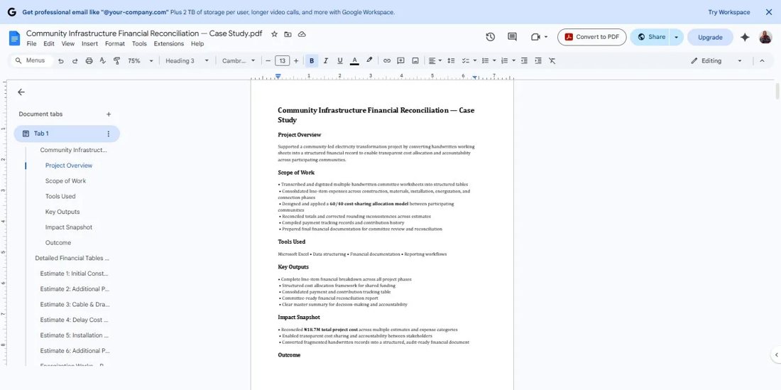This screenshot has width=781, height=390.
Task: Star the document
Action: pos(274,34)
